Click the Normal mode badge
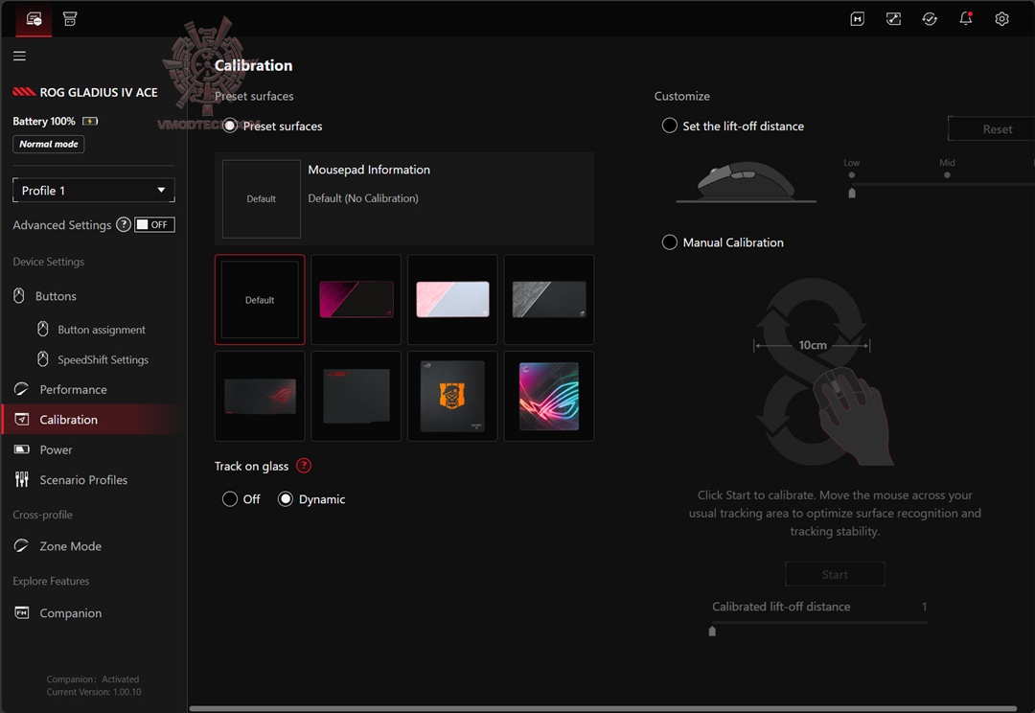The width and height of the screenshot is (1035, 713). 48,144
